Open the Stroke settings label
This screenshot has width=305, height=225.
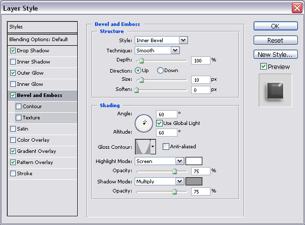pyautogui.click(x=24, y=174)
